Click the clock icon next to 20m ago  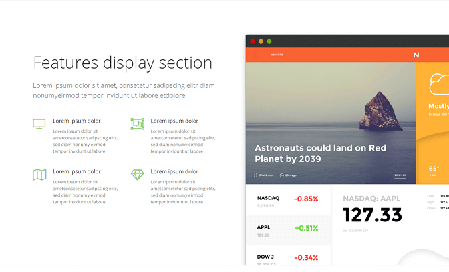pyautogui.click(x=281, y=175)
